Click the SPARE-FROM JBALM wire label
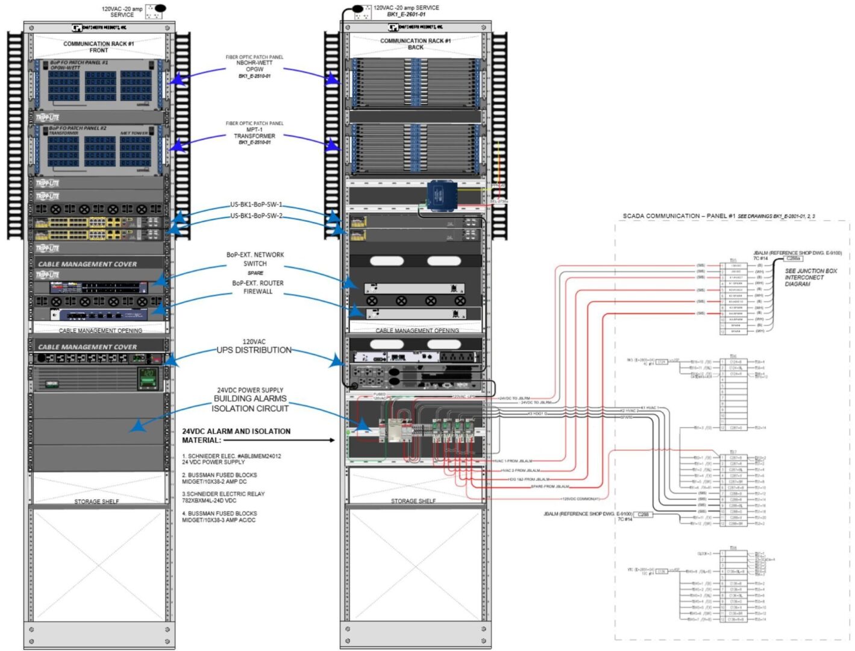This screenshot has height=651, width=855. 550,486
